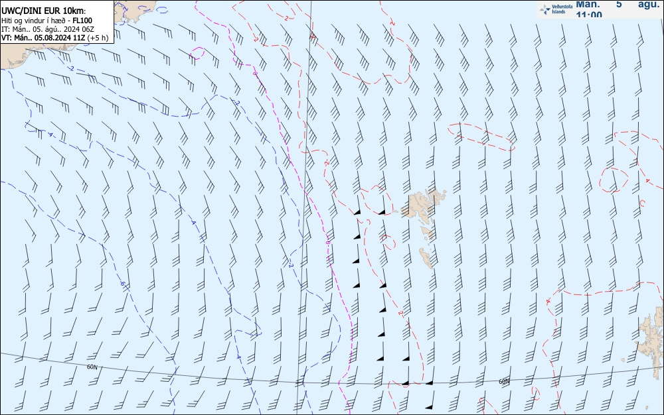Click the "Mán. 5 ágú." date header
This screenshot has width=664, height=415.
(x=618, y=4)
